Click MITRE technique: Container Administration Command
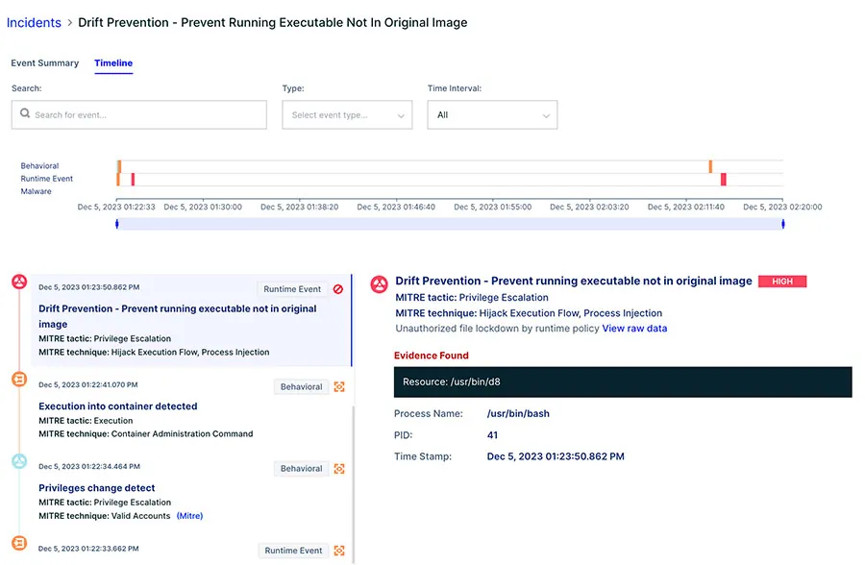The image size is (865, 565). (x=146, y=433)
